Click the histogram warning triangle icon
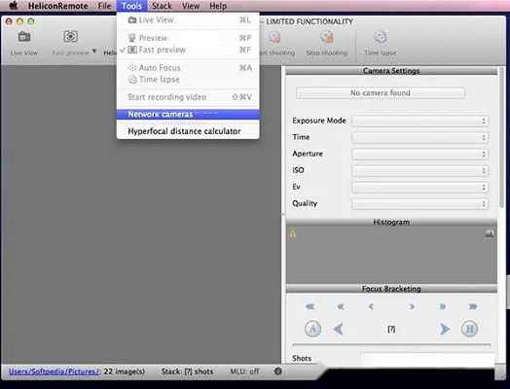Image resolution: width=510 pixels, height=389 pixels. tap(293, 233)
